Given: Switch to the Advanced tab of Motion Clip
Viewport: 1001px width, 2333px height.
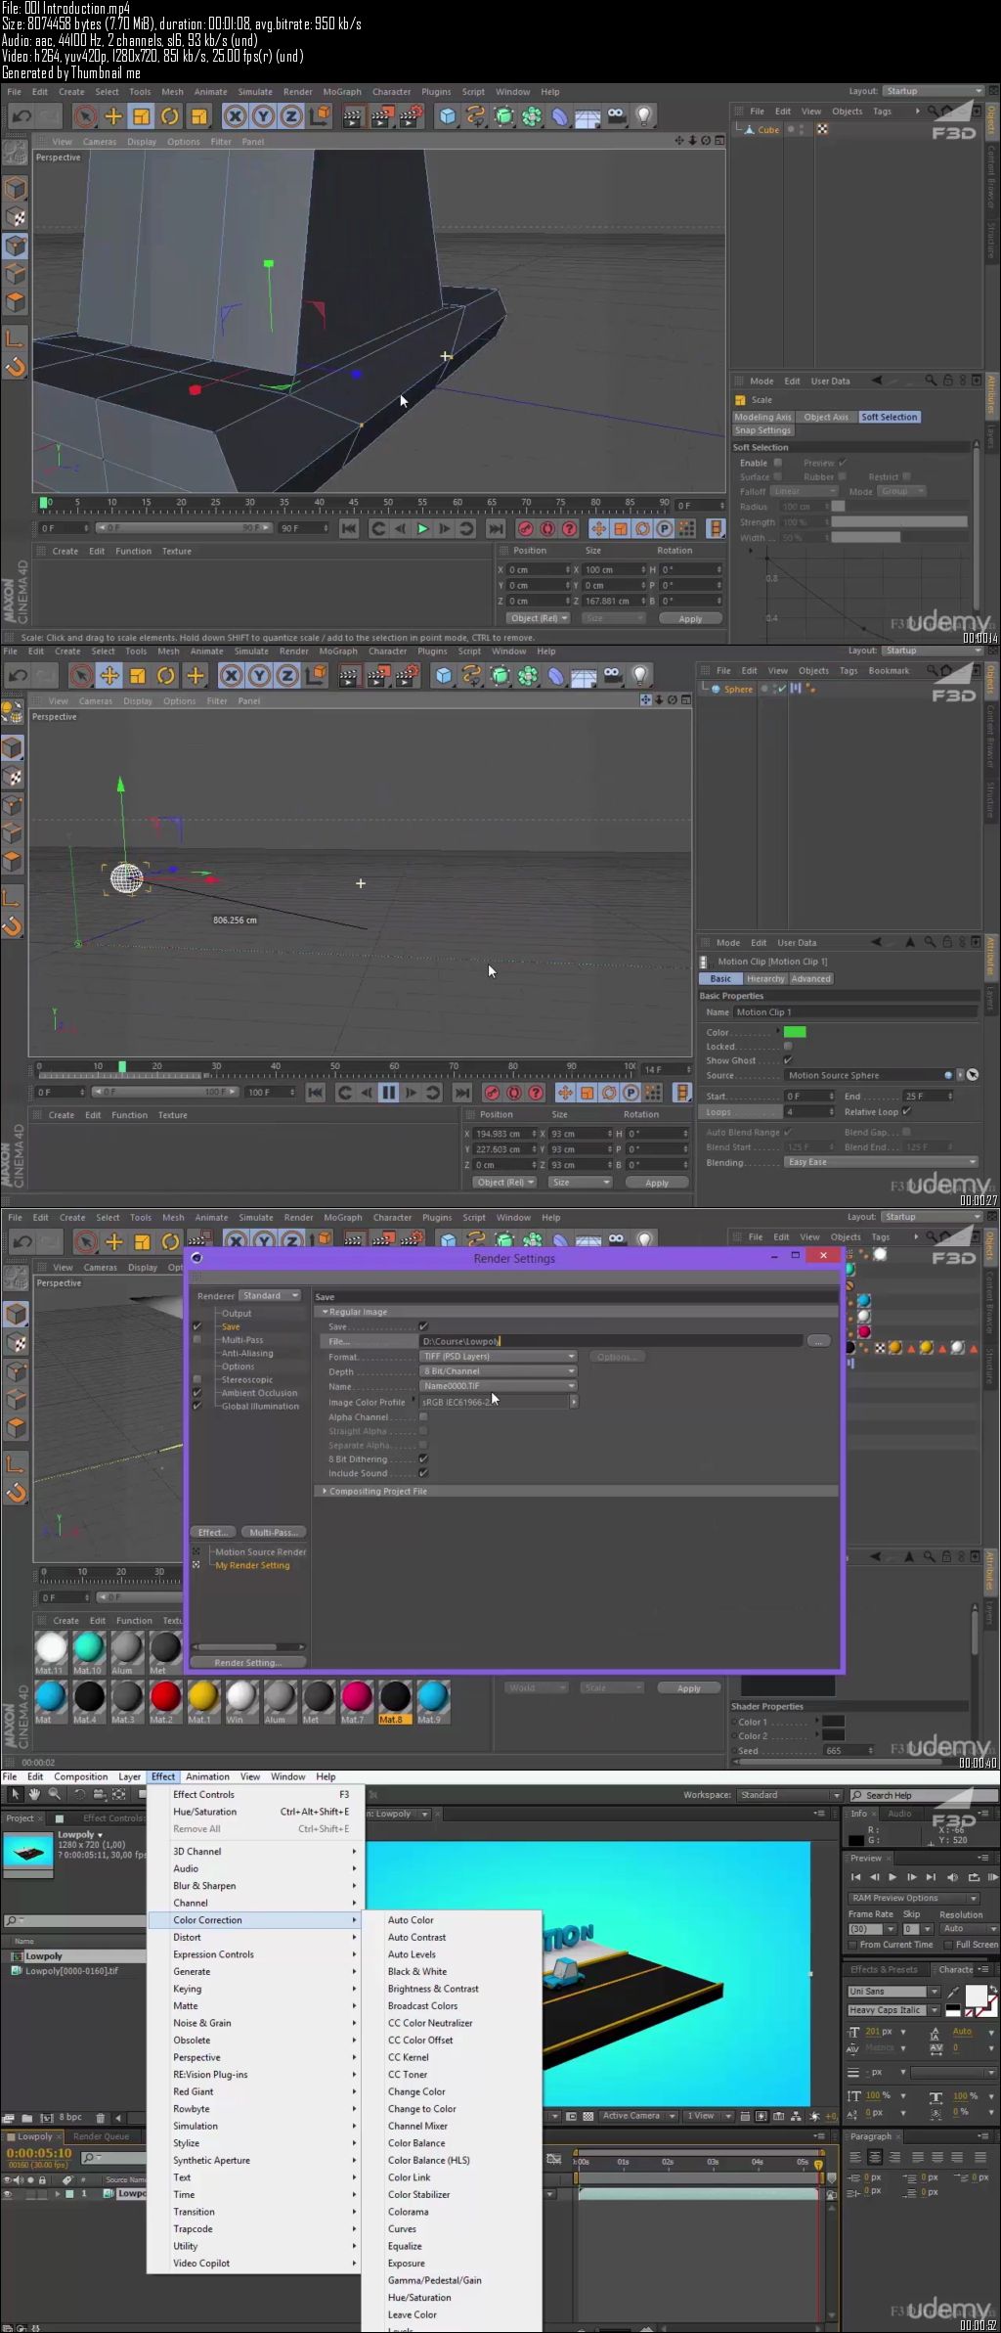Looking at the screenshot, I should pyautogui.click(x=810, y=978).
